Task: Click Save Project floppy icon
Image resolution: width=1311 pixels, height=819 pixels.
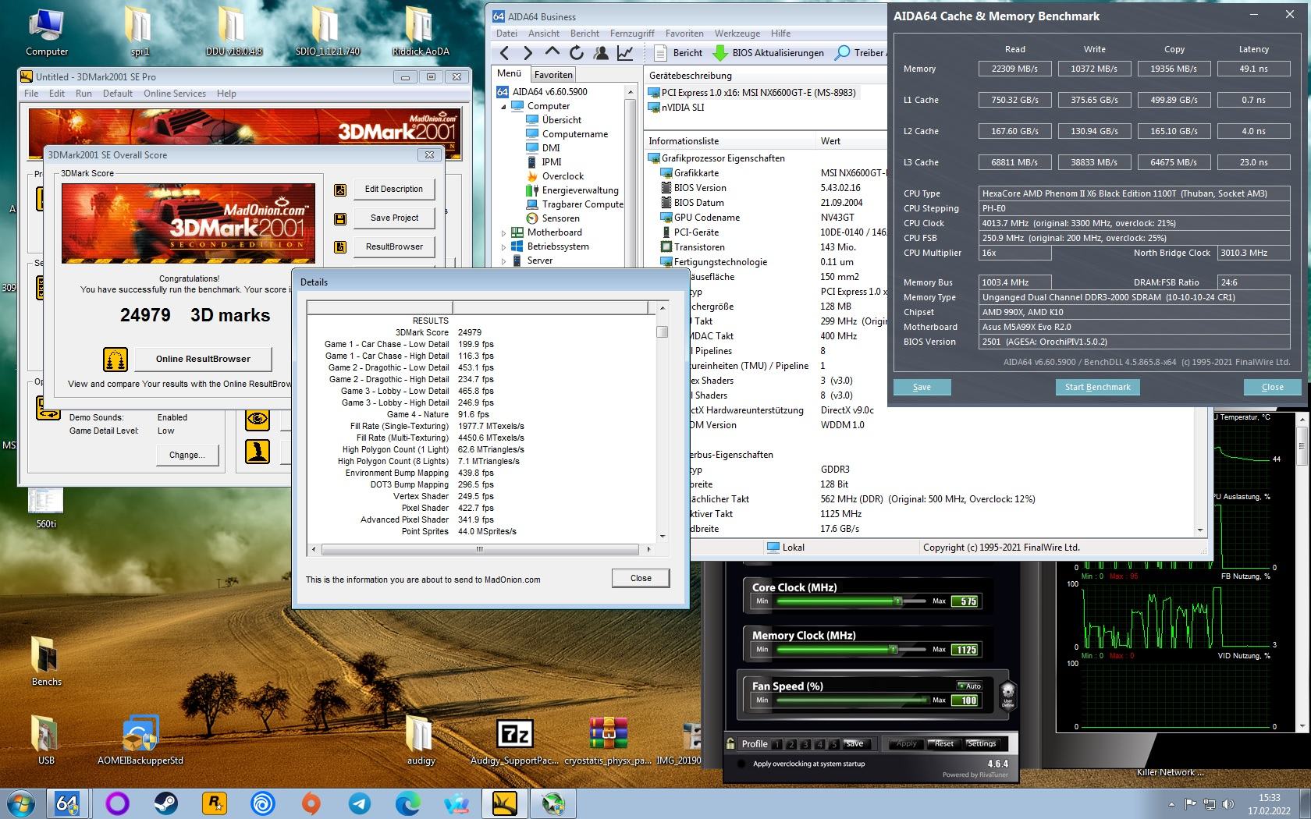Action: (x=340, y=218)
